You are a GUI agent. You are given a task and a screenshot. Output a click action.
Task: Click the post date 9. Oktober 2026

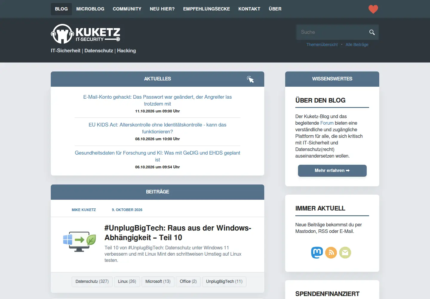[x=127, y=210]
